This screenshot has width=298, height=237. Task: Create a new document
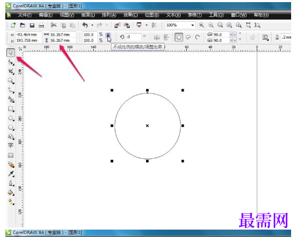point(13,25)
